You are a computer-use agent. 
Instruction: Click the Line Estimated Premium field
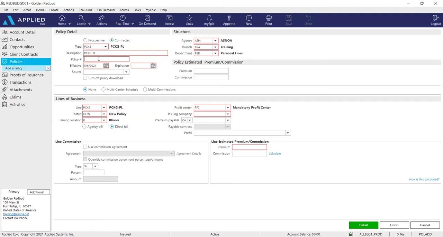tap(250, 147)
